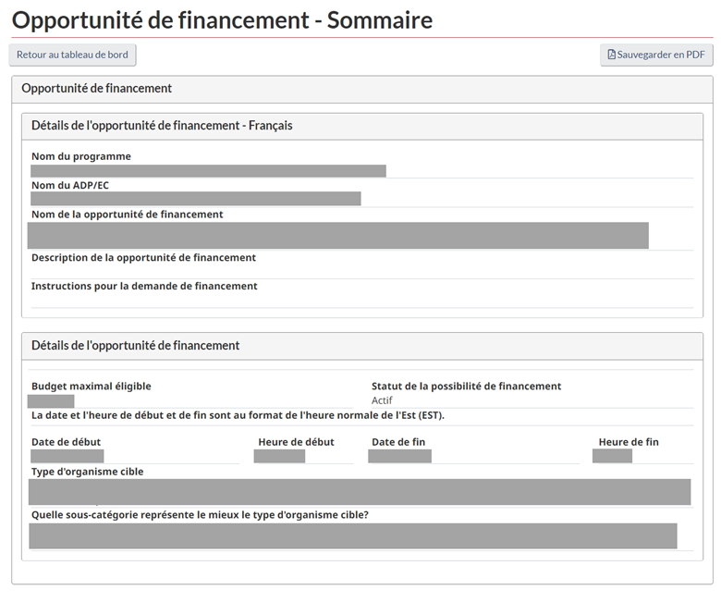Click Sauvegarder en PDF button
The image size is (721, 602).
(x=656, y=55)
